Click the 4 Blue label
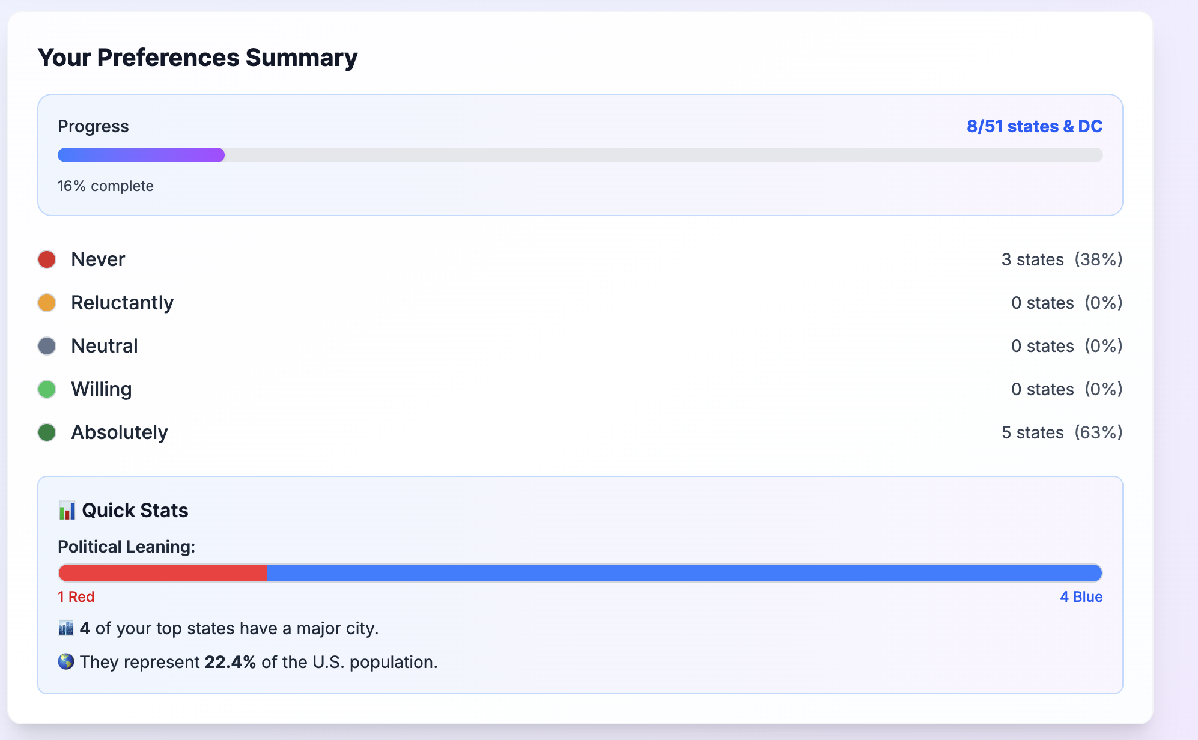Image resolution: width=1198 pixels, height=740 pixels. pyautogui.click(x=1081, y=597)
